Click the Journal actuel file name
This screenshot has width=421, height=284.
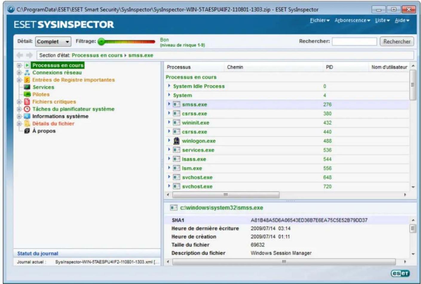107,262
